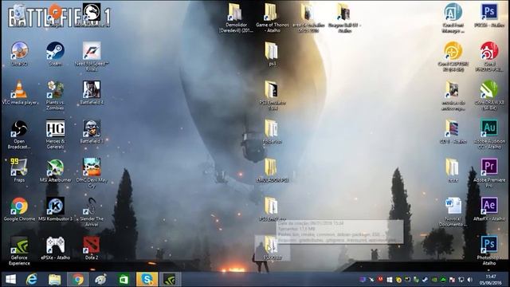Select the Mortal Kombat desktop icon
This screenshot has height=287, width=510.
point(92,14)
